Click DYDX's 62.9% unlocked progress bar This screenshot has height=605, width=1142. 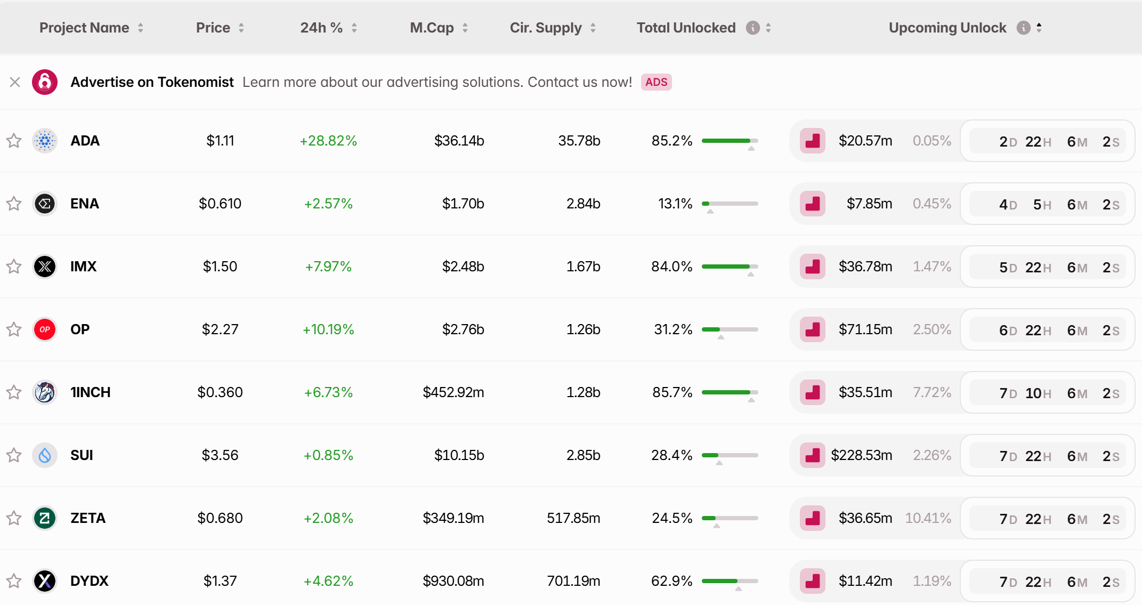(730, 581)
